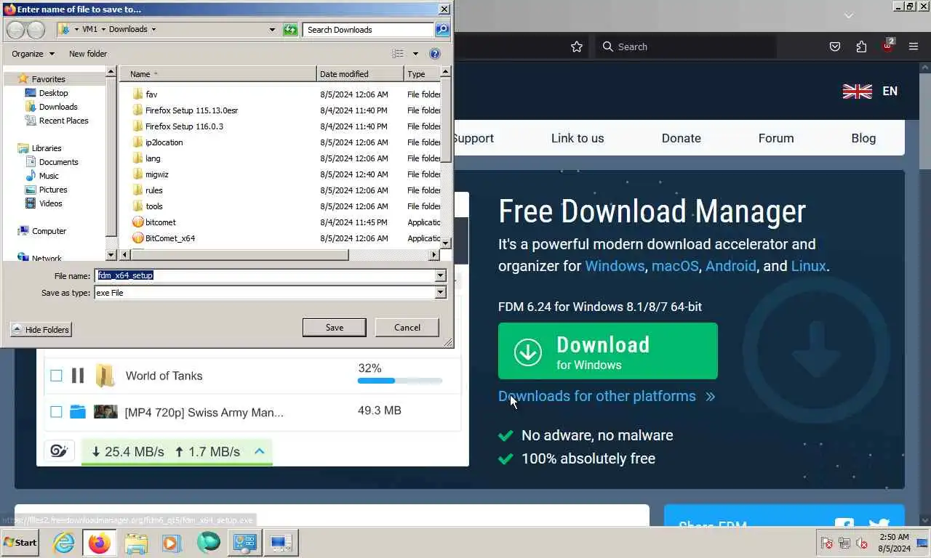Select Computer in the navigation pane
The width and height of the screenshot is (931, 558).
[x=49, y=231]
